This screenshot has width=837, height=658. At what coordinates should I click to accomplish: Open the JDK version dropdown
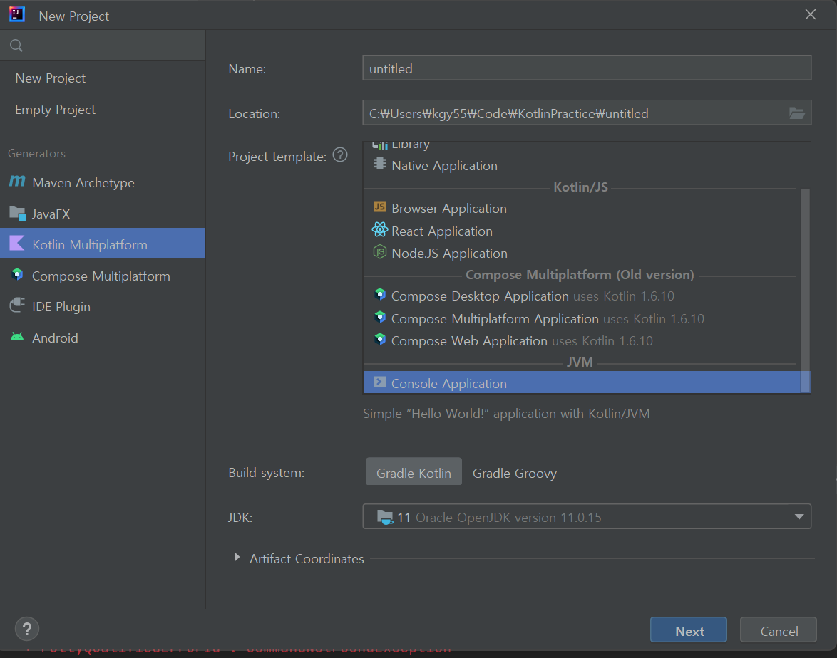[587, 517]
